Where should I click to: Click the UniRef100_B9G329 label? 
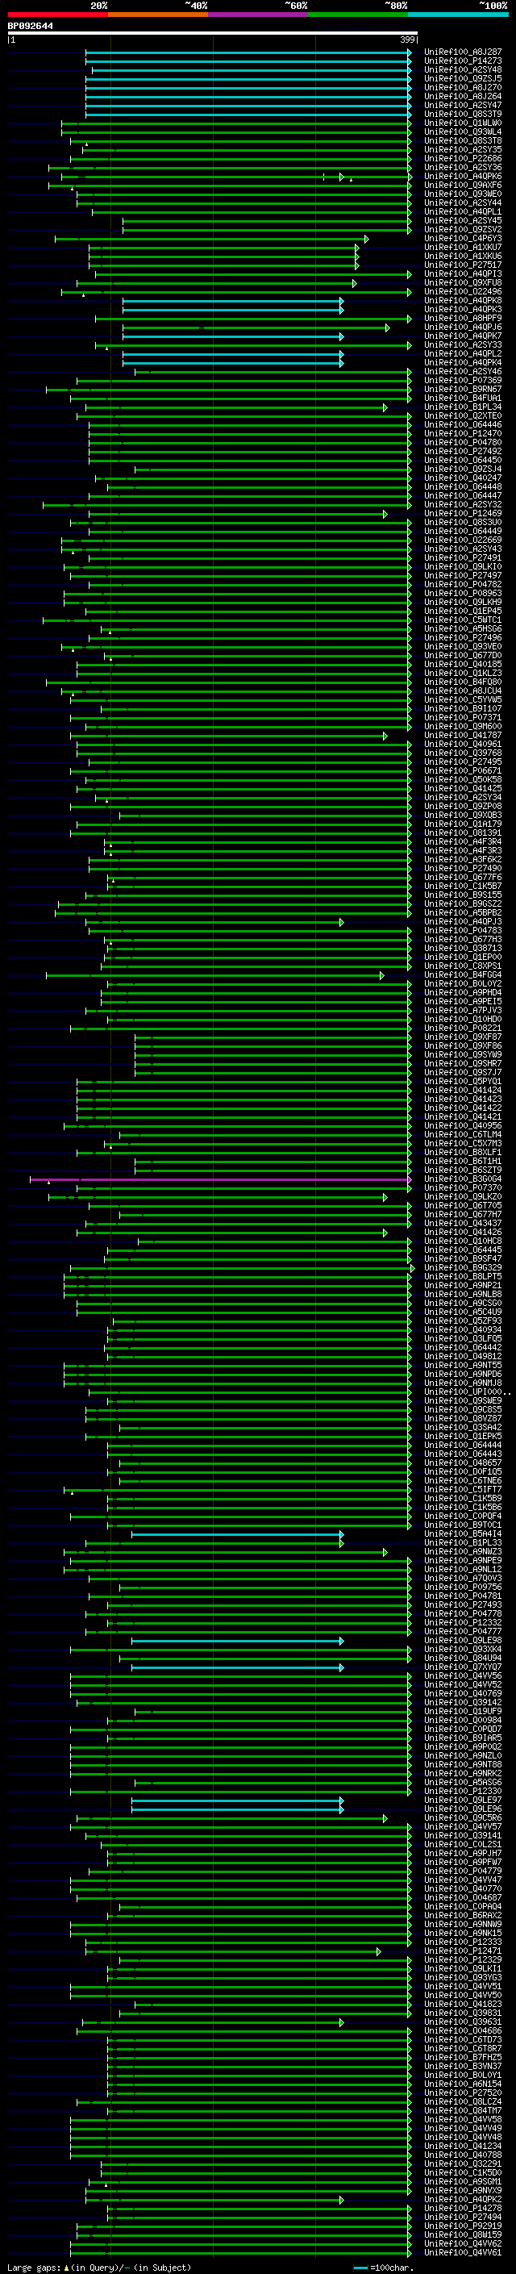(x=463, y=1267)
